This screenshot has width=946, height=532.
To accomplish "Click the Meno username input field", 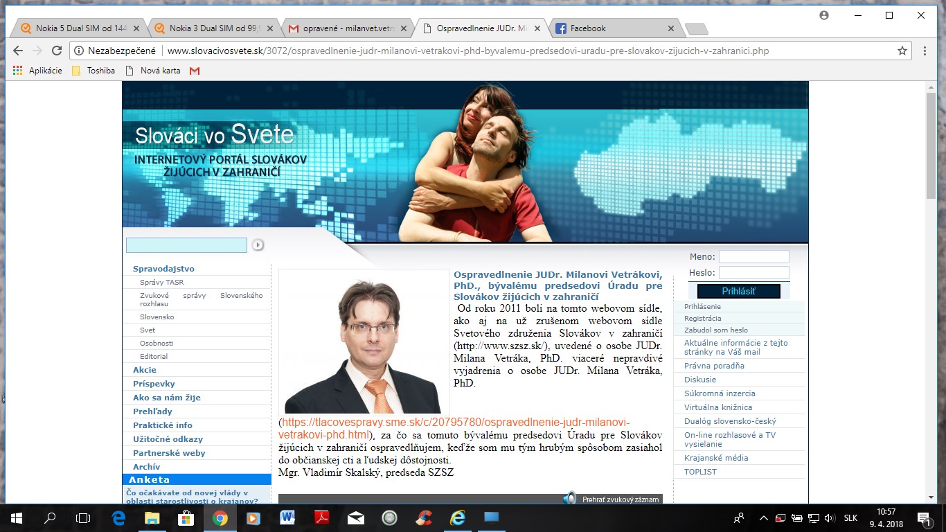I will 753,257.
